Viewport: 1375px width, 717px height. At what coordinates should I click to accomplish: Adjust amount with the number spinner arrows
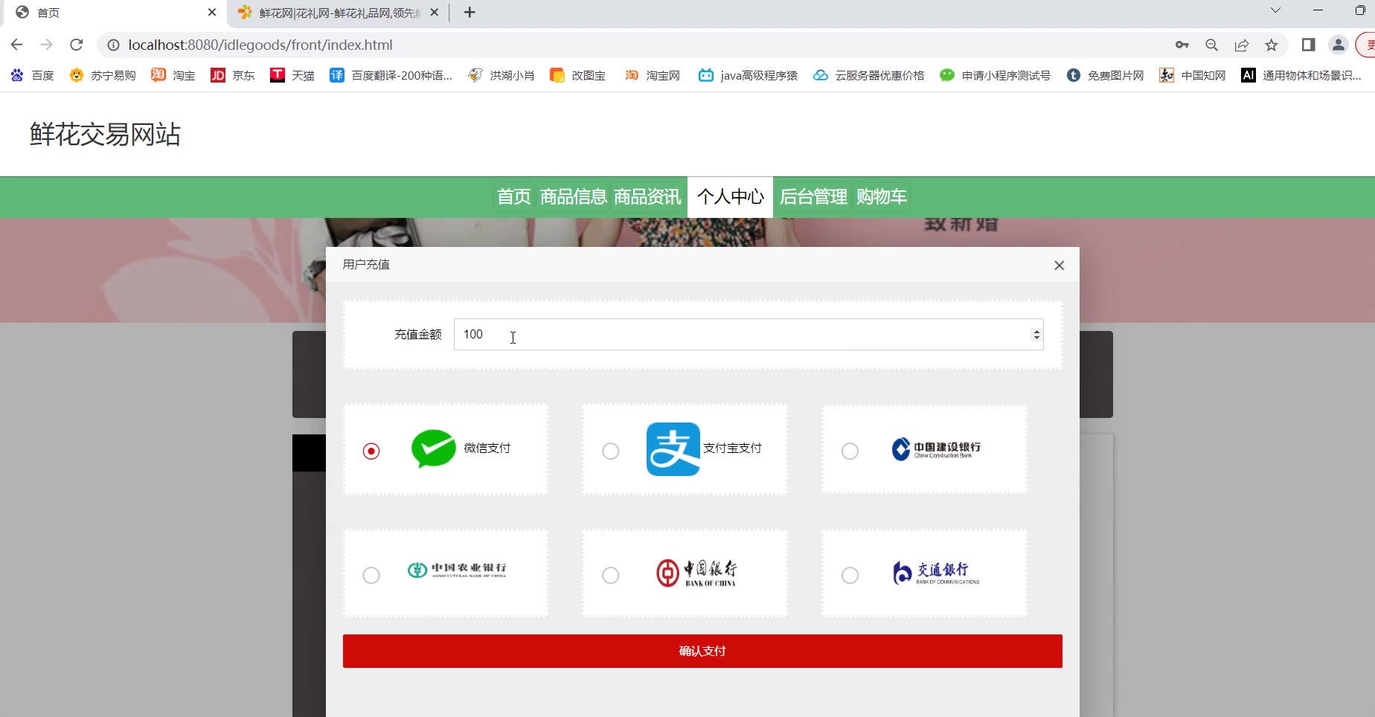point(1036,335)
